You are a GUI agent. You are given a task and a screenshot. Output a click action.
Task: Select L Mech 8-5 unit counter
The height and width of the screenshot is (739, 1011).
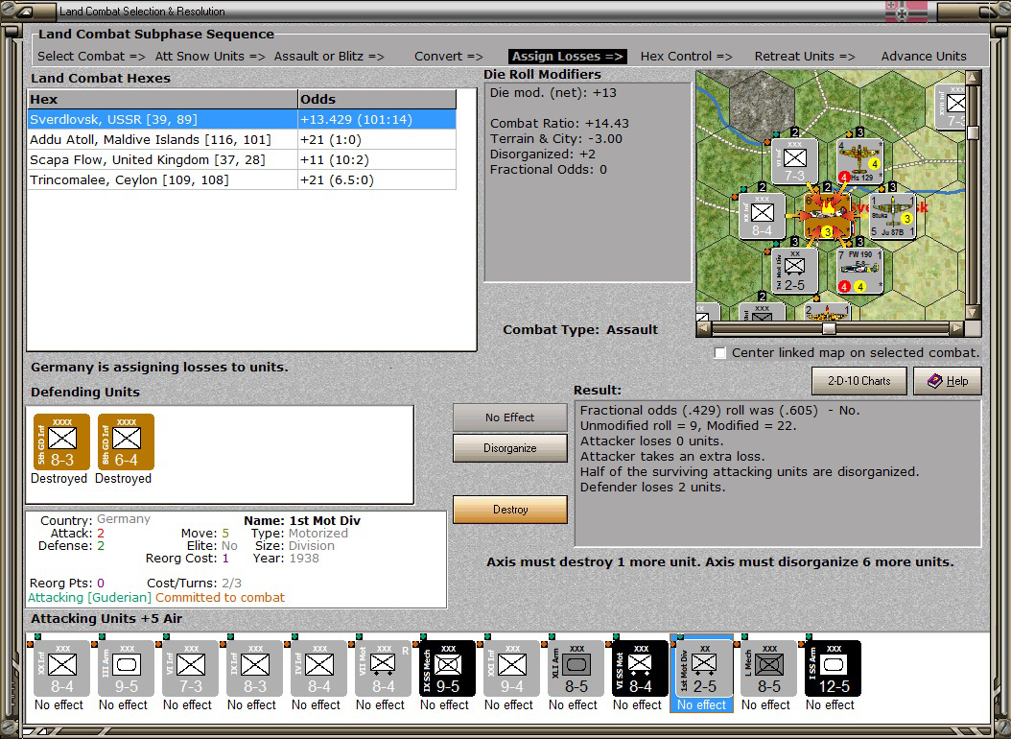(x=768, y=668)
